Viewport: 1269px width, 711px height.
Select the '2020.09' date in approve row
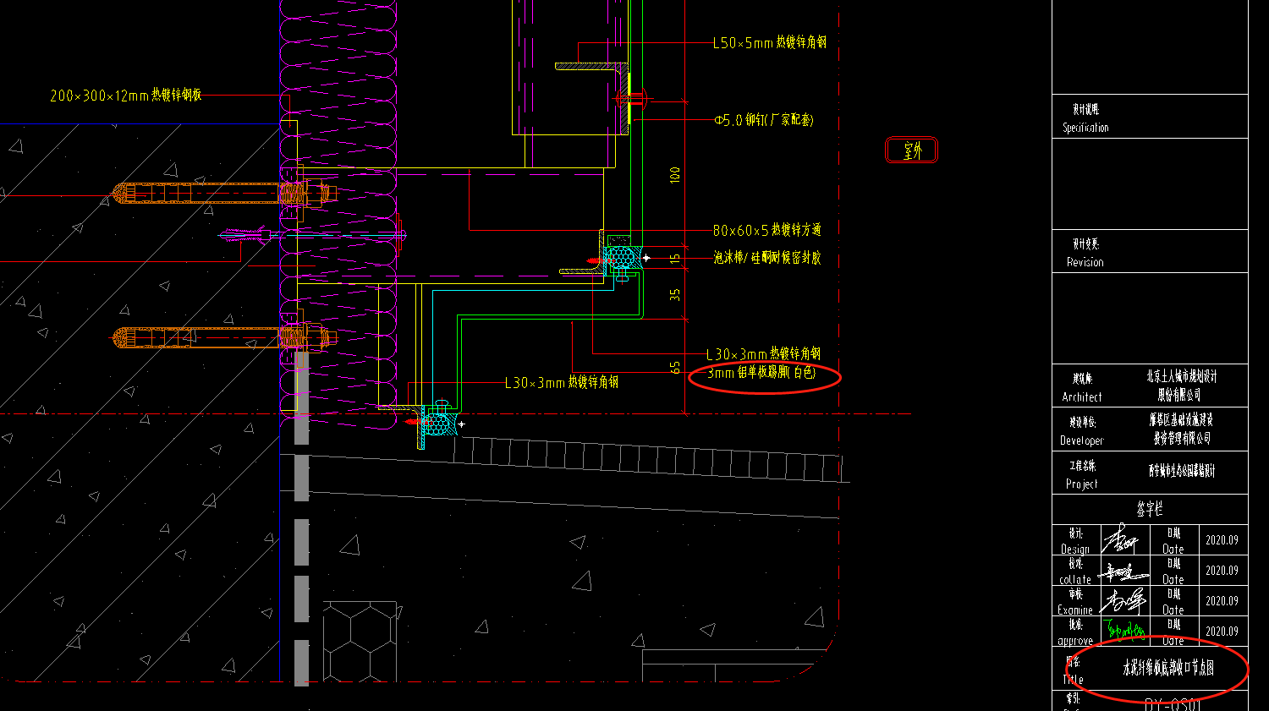tap(1222, 632)
